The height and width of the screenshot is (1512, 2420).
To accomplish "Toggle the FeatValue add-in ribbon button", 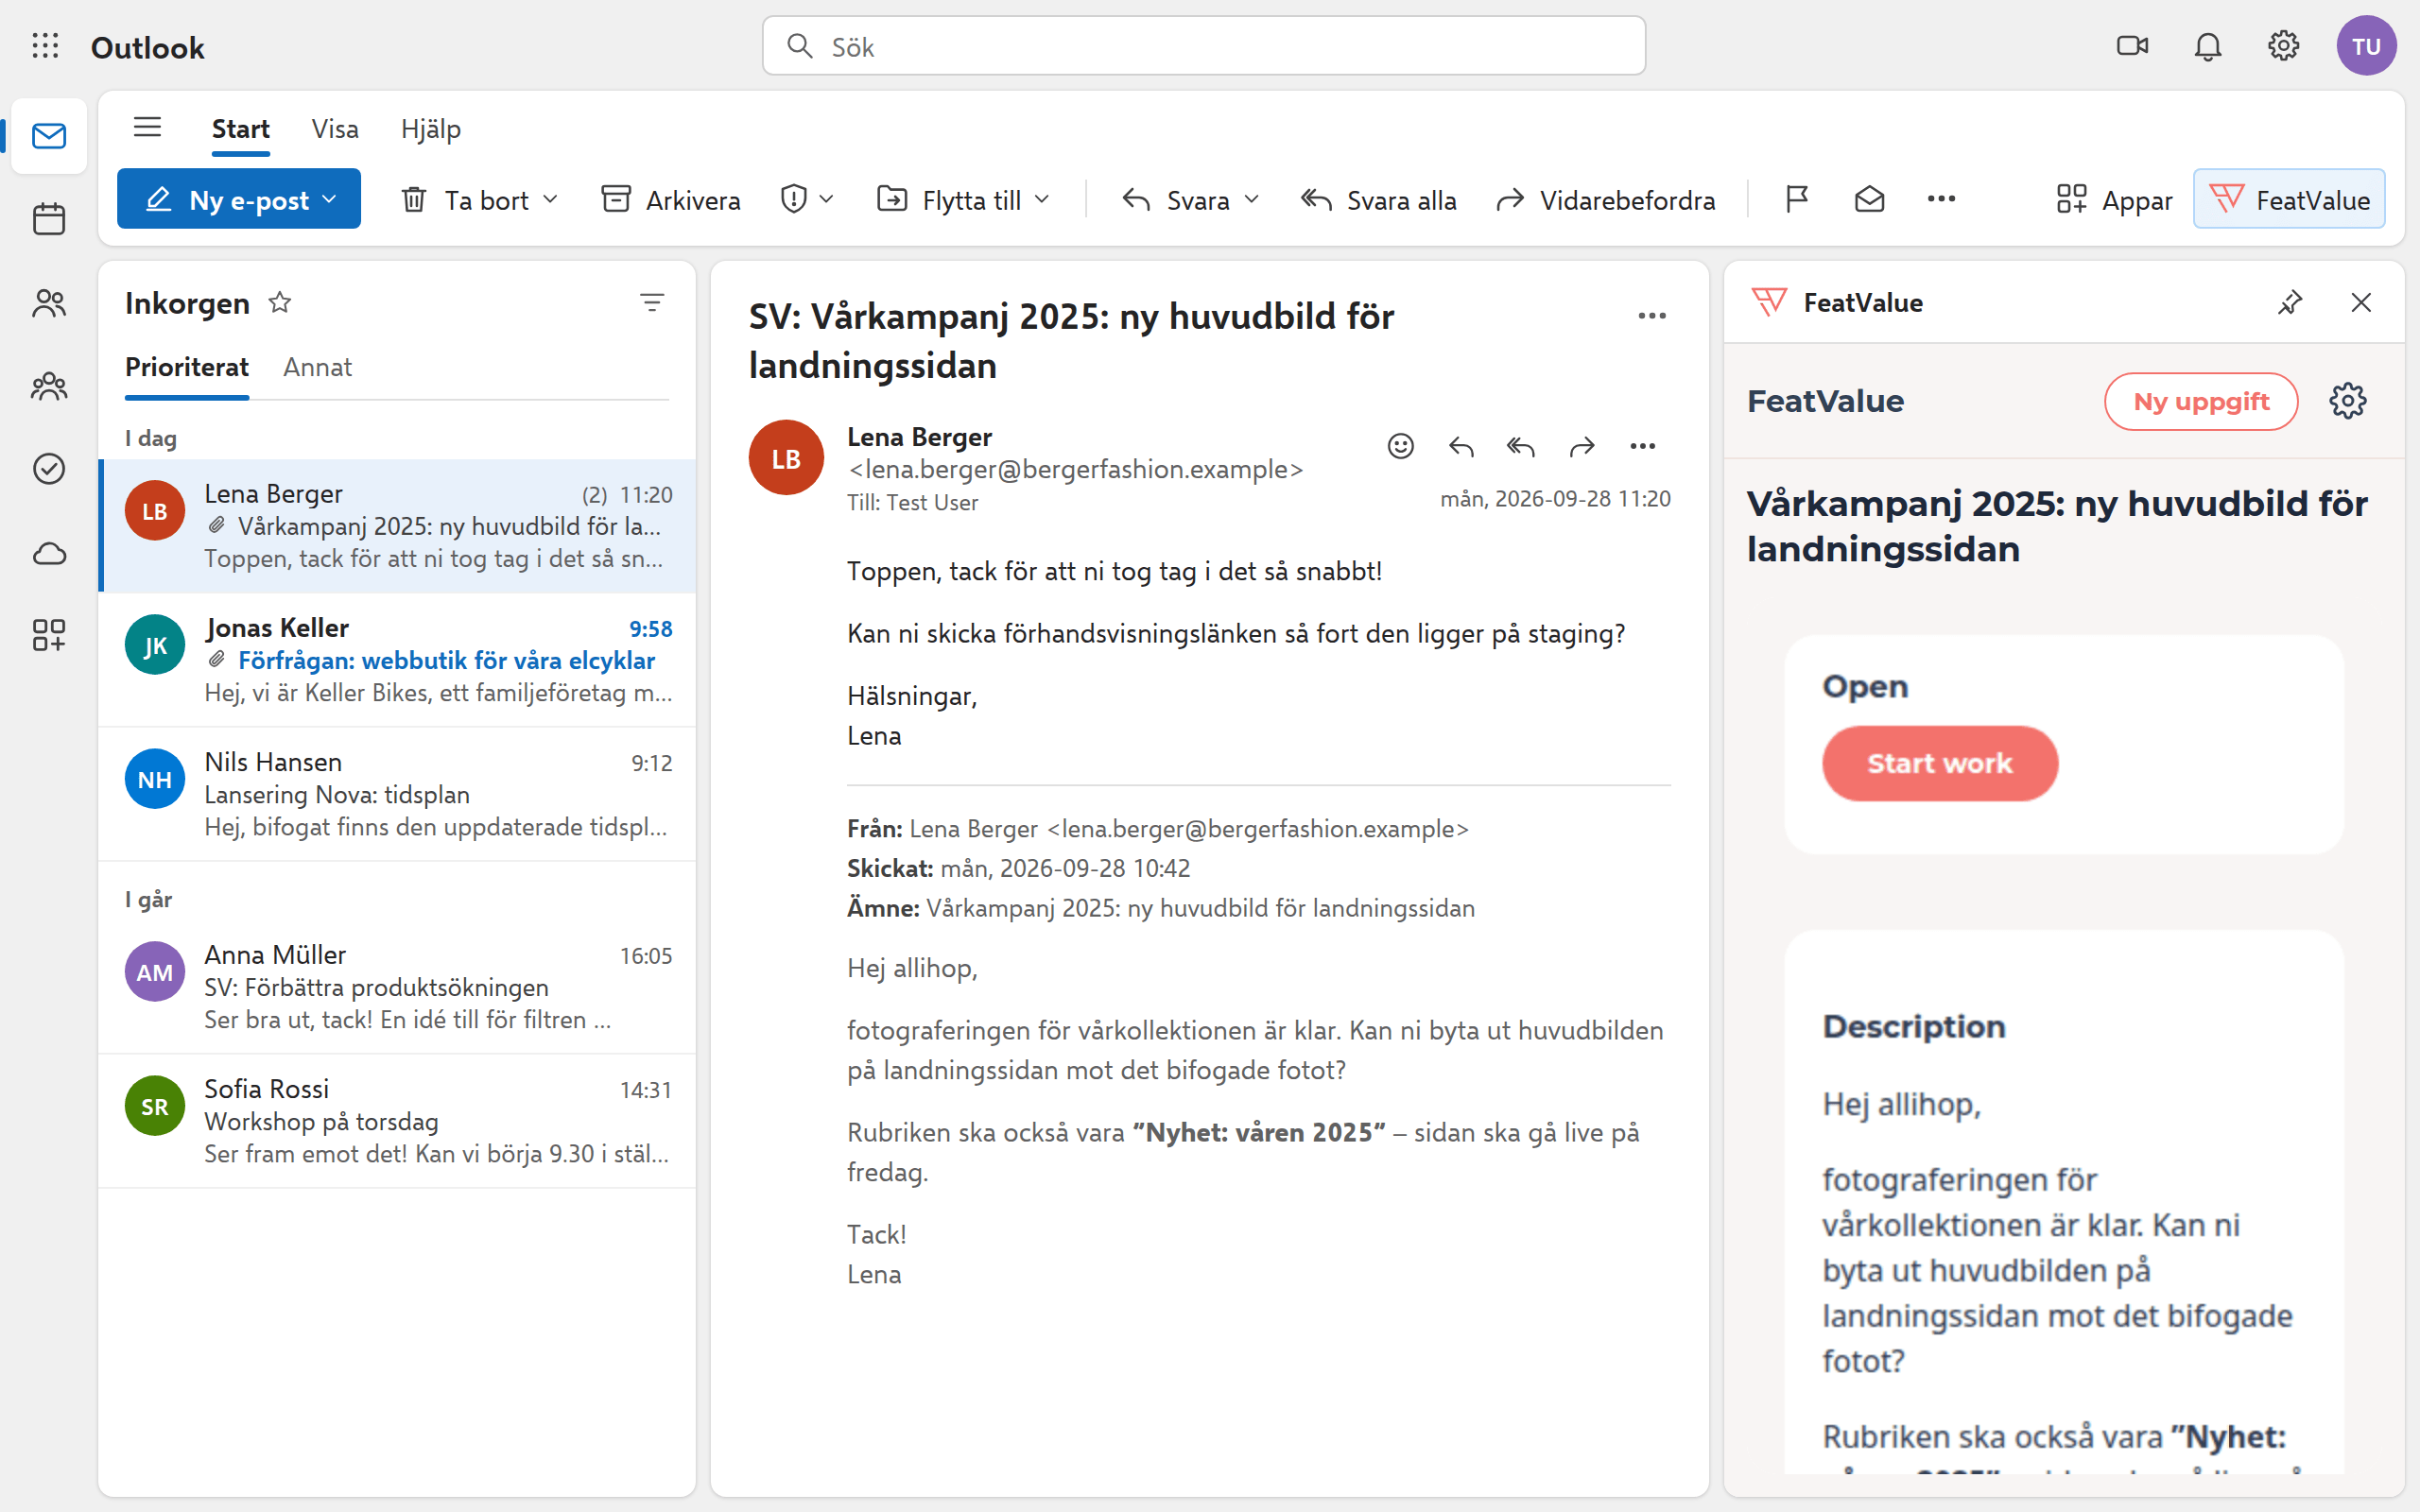I will click(2289, 199).
